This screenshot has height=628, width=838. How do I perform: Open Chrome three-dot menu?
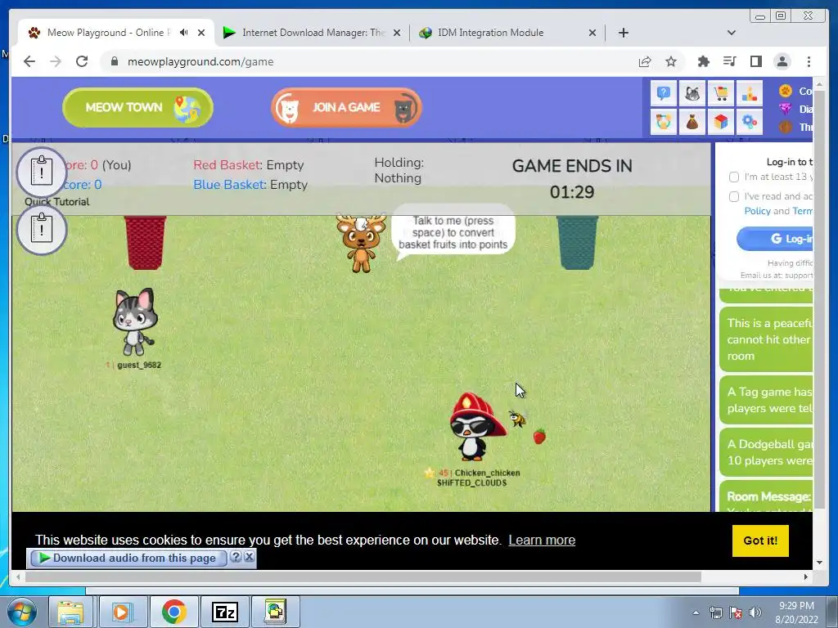tap(809, 61)
